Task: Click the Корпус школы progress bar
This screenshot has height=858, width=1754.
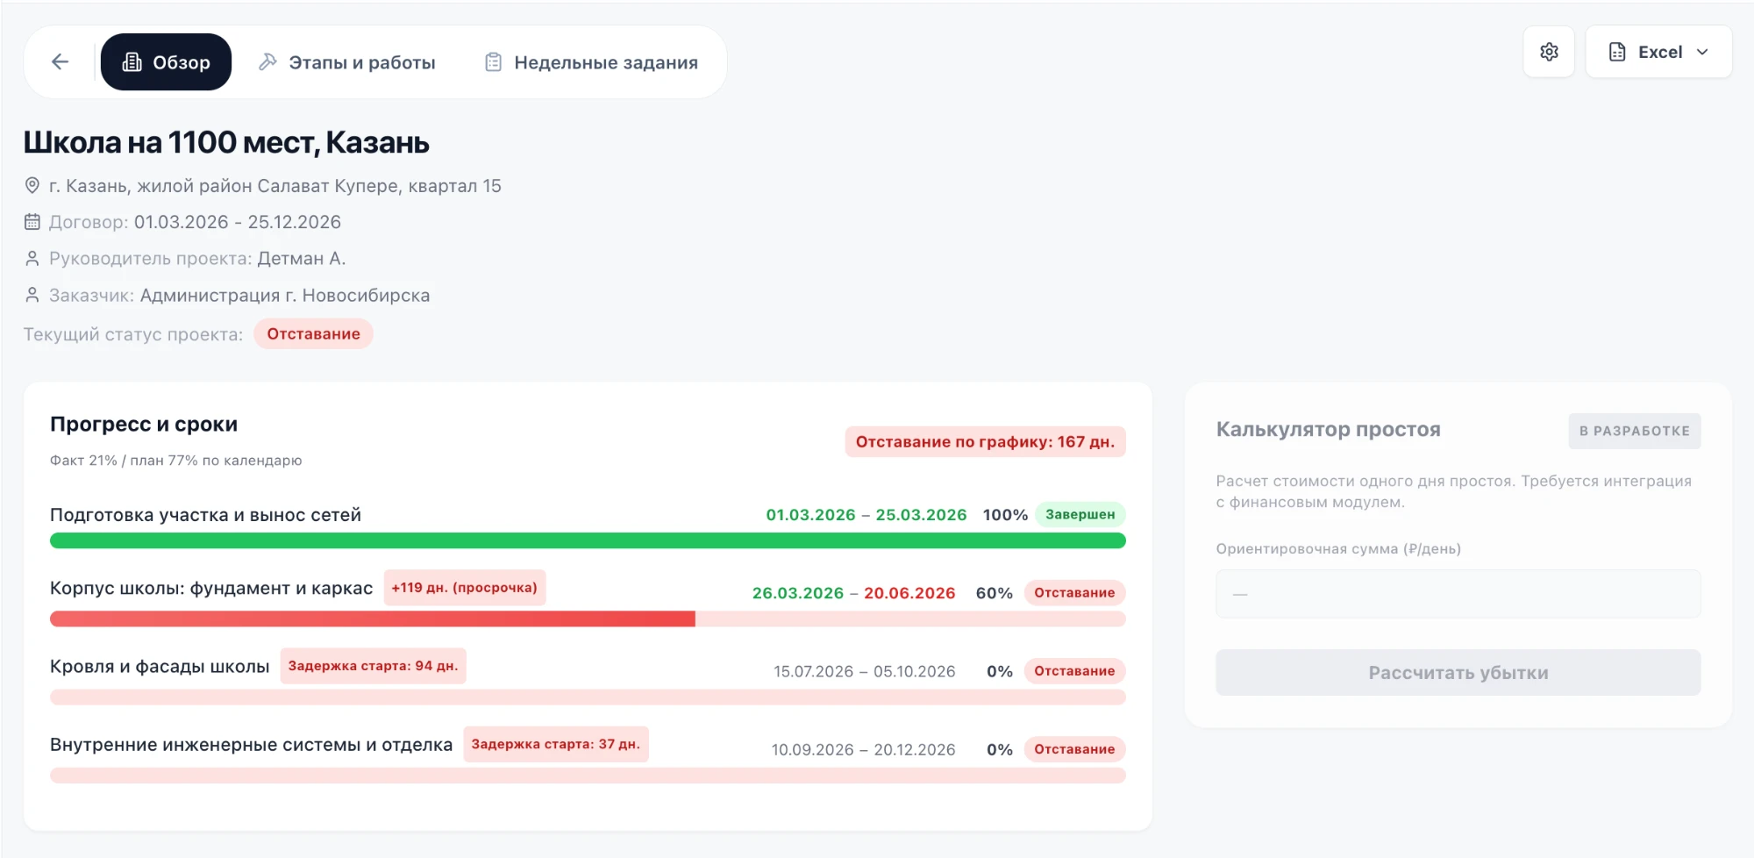Action: pyautogui.click(x=588, y=618)
